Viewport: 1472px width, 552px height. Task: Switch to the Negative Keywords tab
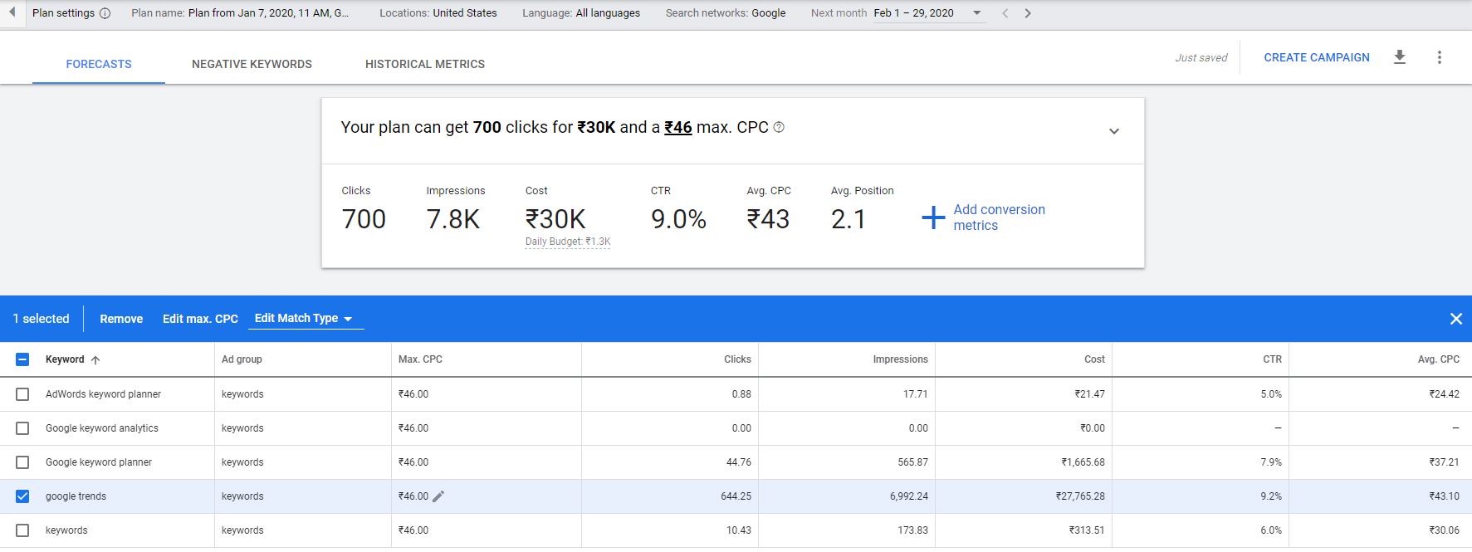(x=252, y=64)
